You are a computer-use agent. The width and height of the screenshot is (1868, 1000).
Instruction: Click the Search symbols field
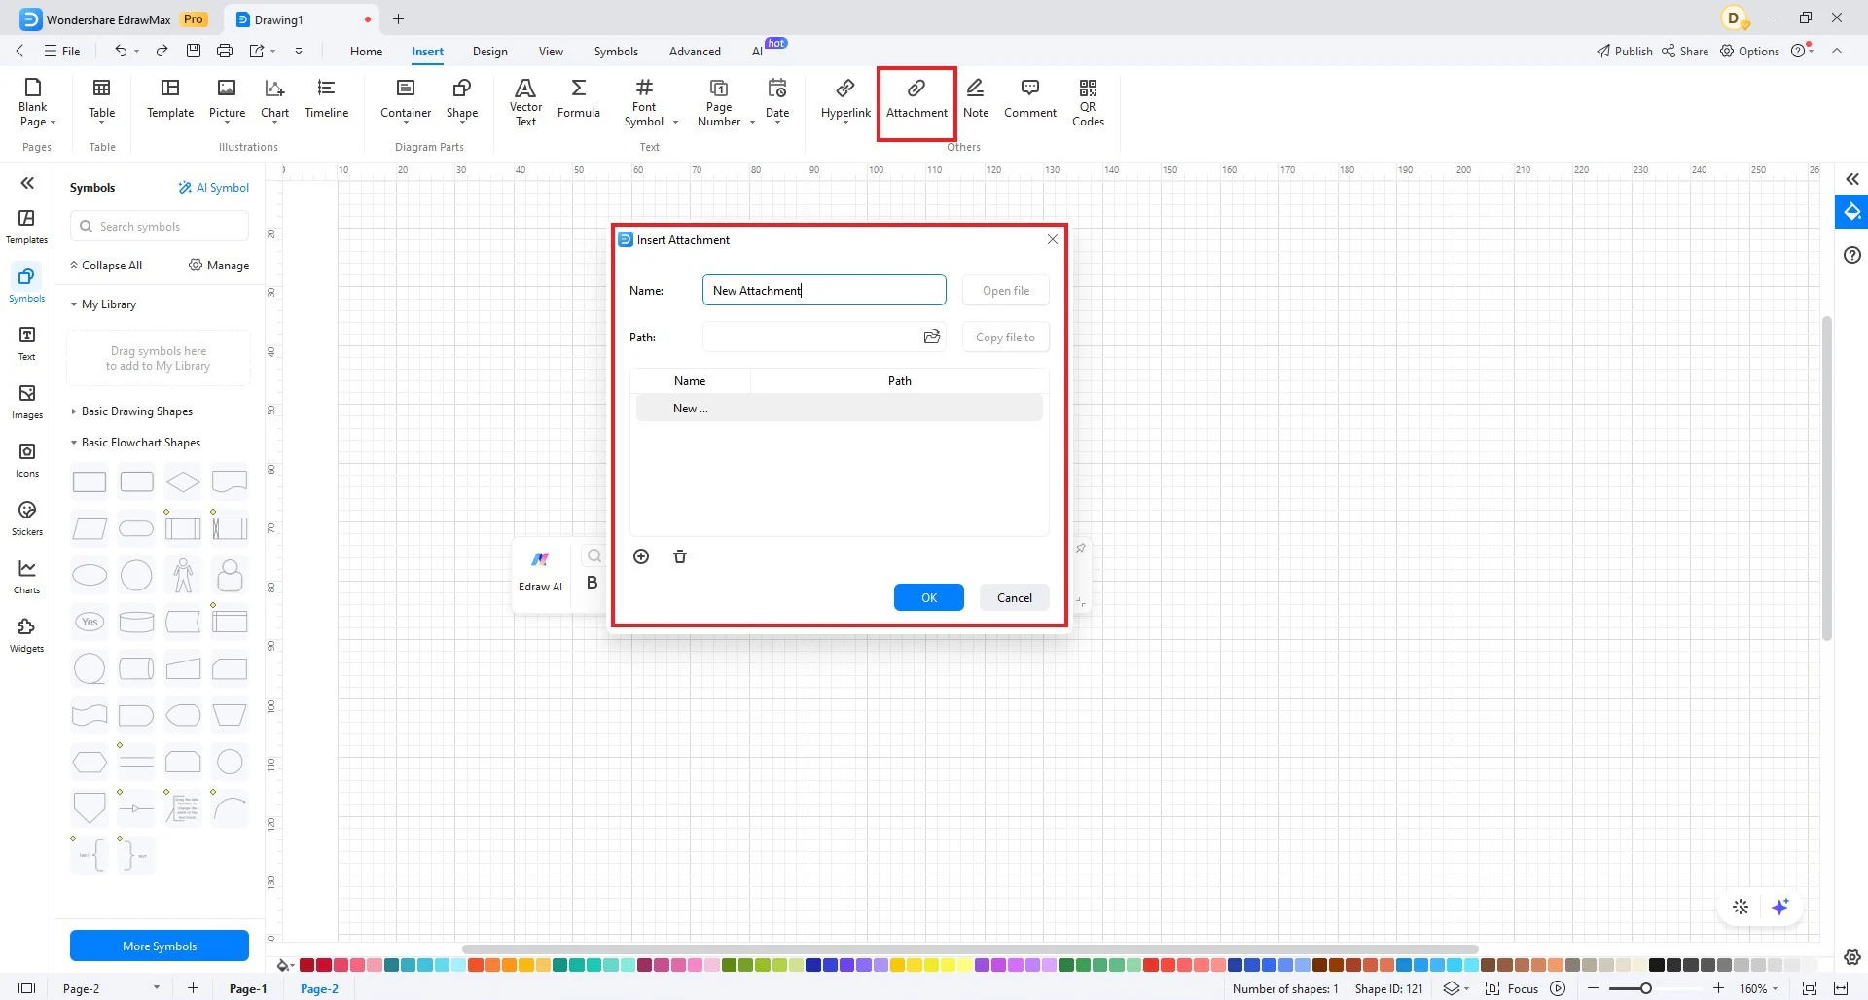coord(160,227)
